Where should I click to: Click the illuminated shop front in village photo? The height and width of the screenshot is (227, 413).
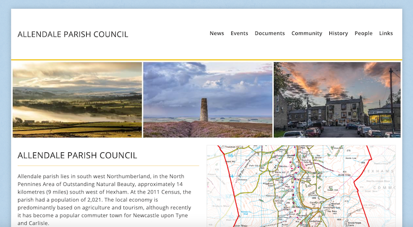pyautogui.click(x=379, y=119)
